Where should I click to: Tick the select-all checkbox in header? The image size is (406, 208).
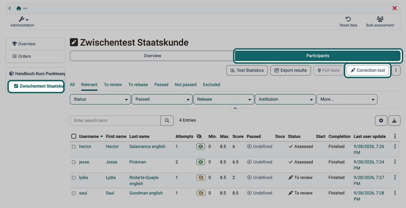click(x=74, y=136)
